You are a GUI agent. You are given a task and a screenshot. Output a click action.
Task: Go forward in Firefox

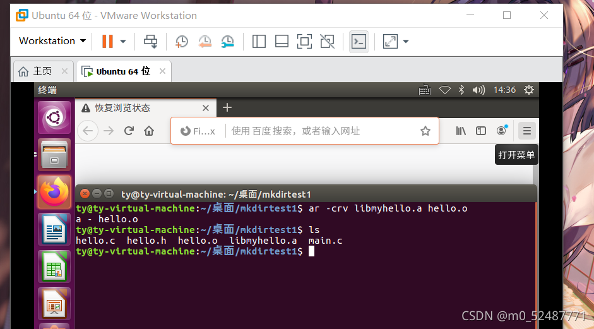(109, 131)
